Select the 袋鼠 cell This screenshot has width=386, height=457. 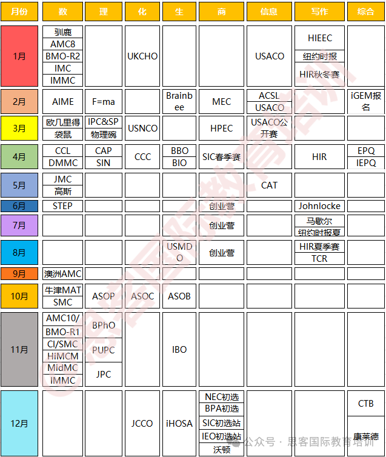click(x=62, y=135)
